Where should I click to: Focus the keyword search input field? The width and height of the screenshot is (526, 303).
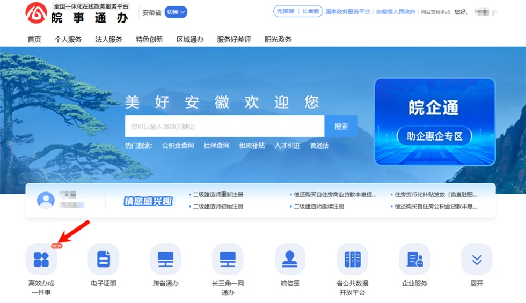pyautogui.click(x=224, y=127)
